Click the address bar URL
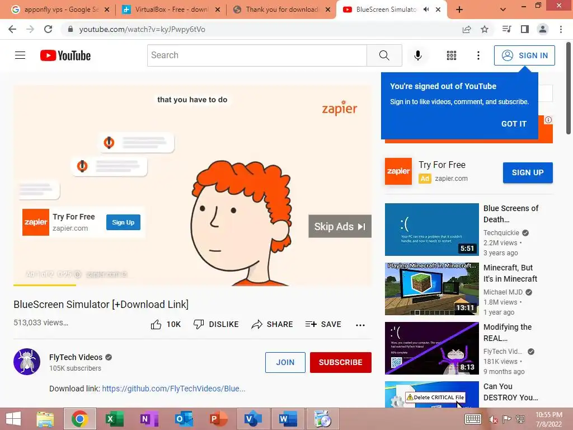Viewport: 573px width, 430px height. (142, 29)
